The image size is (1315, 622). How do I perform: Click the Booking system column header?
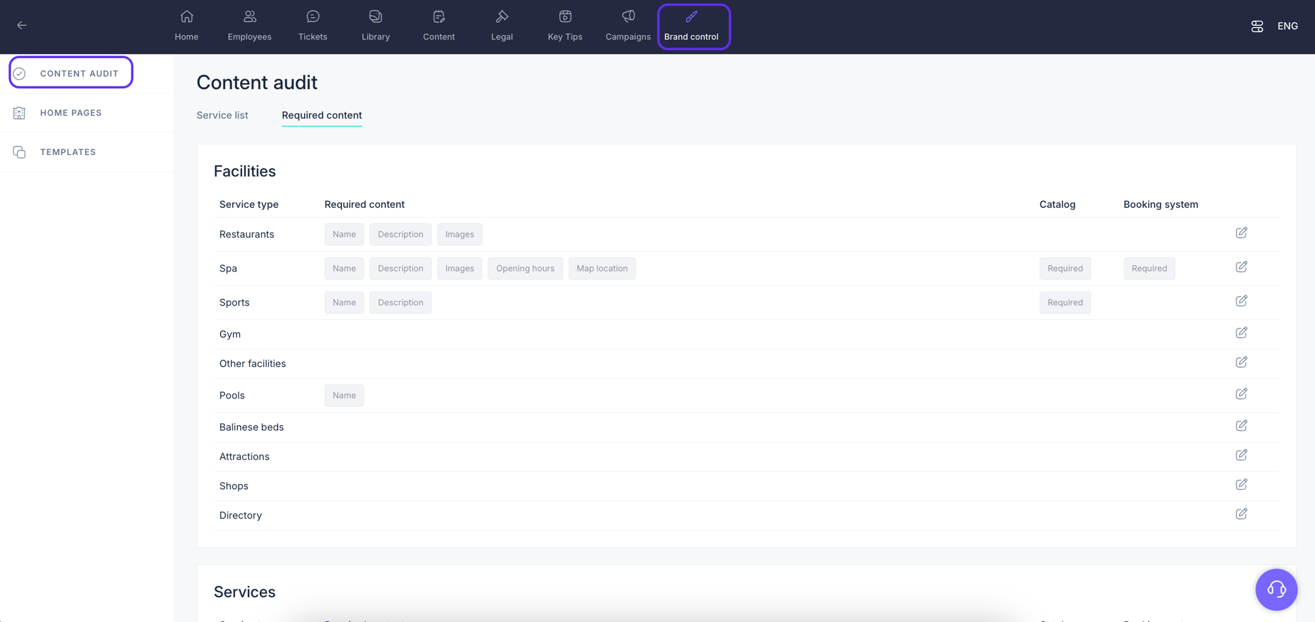[1161, 204]
